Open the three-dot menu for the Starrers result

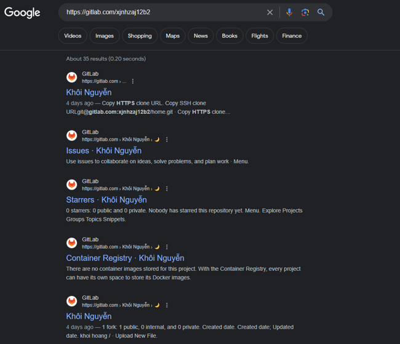point(167,188)
